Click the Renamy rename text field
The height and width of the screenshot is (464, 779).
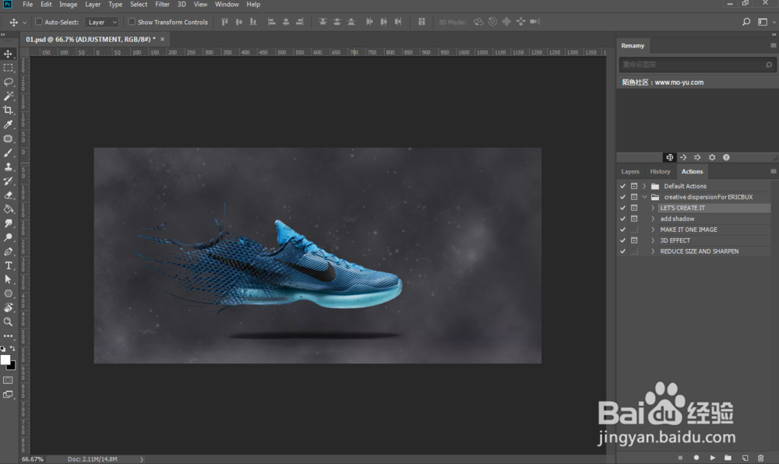(696, 65)
